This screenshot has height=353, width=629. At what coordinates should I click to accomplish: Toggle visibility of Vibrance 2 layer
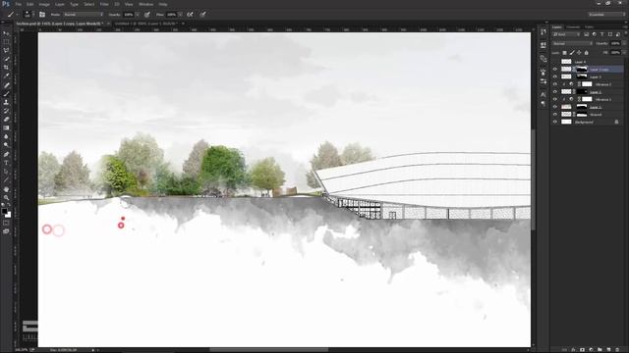click(554, 84)
